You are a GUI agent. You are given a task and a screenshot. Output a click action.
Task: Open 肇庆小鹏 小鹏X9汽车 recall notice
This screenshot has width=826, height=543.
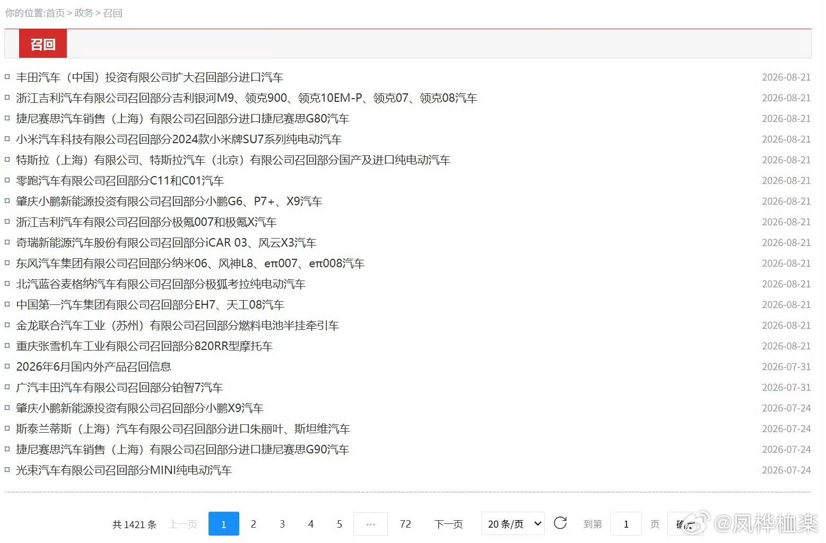coord(140,408)
